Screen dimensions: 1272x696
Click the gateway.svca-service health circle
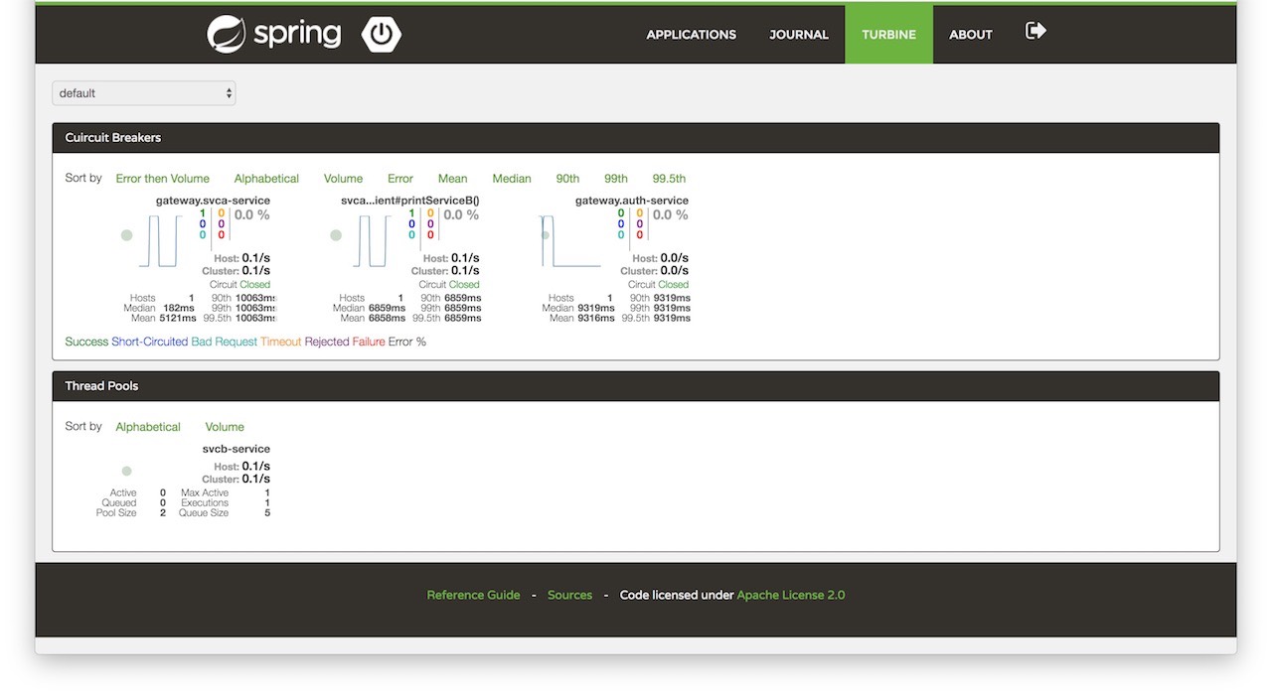(x=126, y=235)
